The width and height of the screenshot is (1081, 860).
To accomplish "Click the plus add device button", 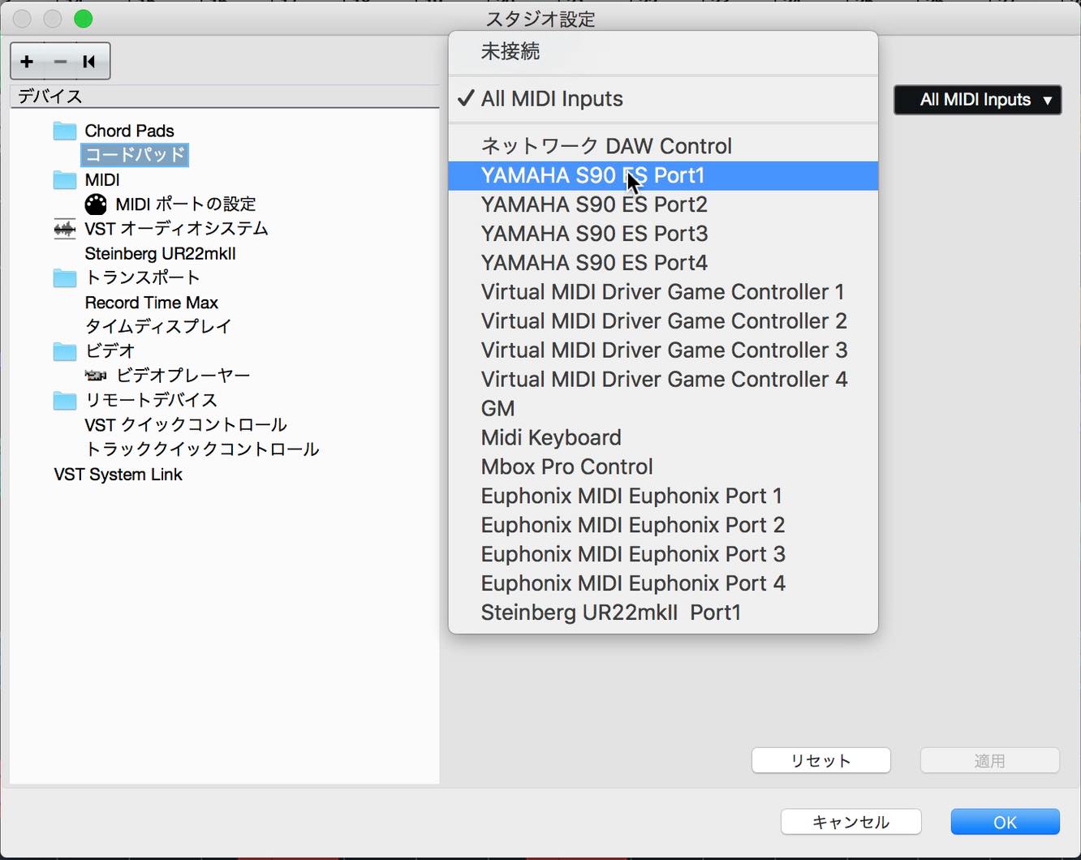I will pyautogui.click(x=27, y=62).
